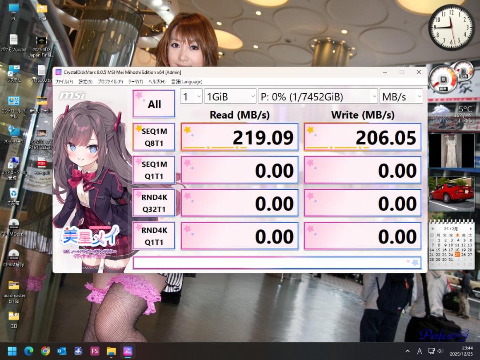The image size is (480, 360).
Task: Open the test count dropdown showing 1
Action: [191, 96]
